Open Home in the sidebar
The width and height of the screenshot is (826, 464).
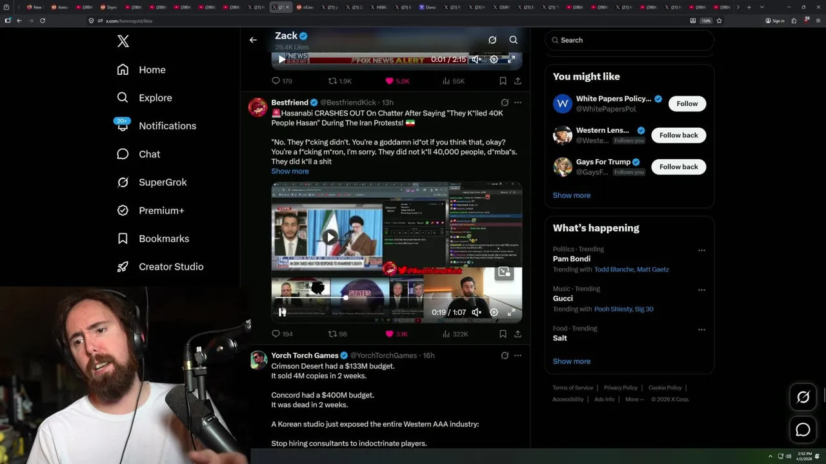tap(141, 70)
